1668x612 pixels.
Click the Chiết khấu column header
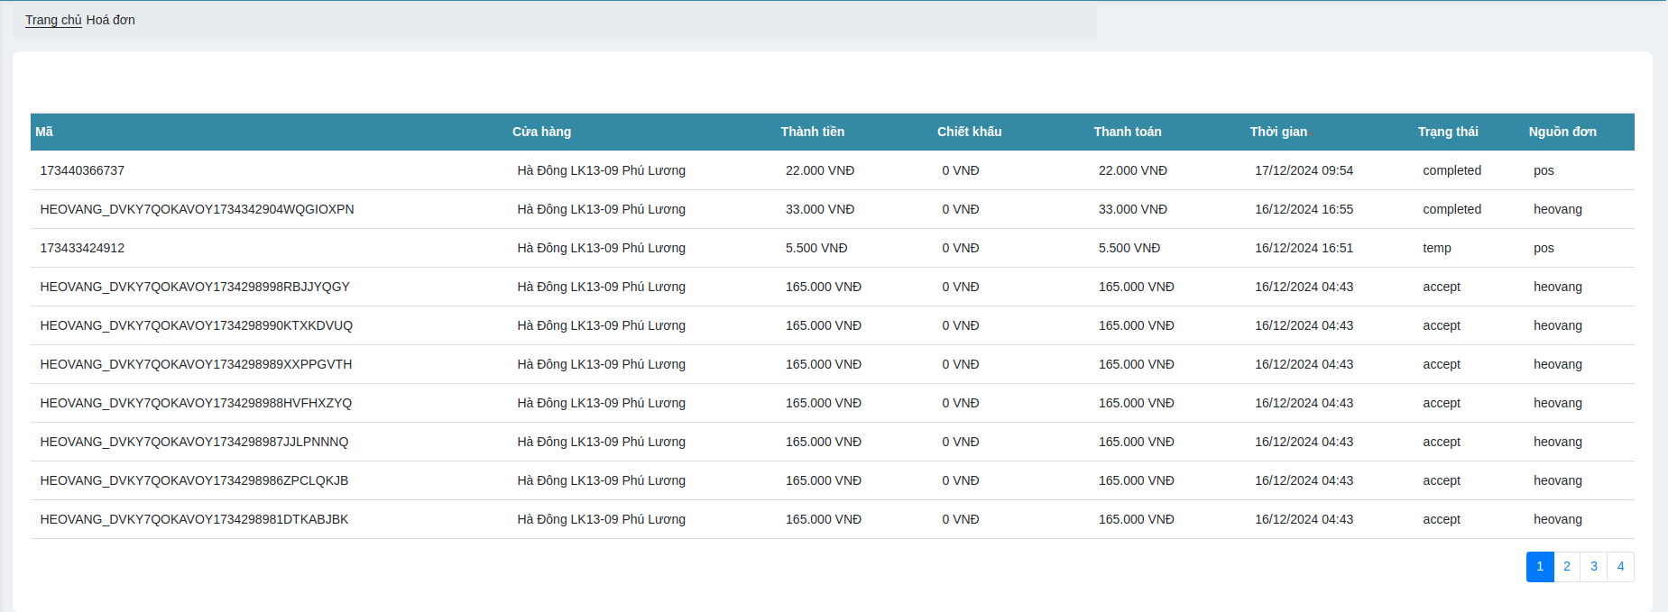(x=969, y=132)
